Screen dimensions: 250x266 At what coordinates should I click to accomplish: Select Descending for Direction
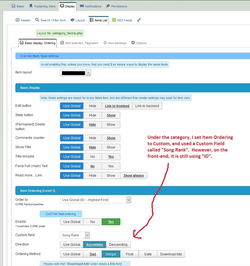[x=118, y=245]
